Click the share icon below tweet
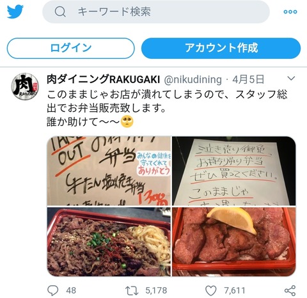 tap(290, 290)
